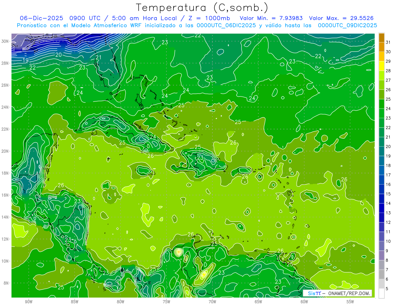
Task: Click the '80W' longitude axis label
Action: click(x=120, y=302)
